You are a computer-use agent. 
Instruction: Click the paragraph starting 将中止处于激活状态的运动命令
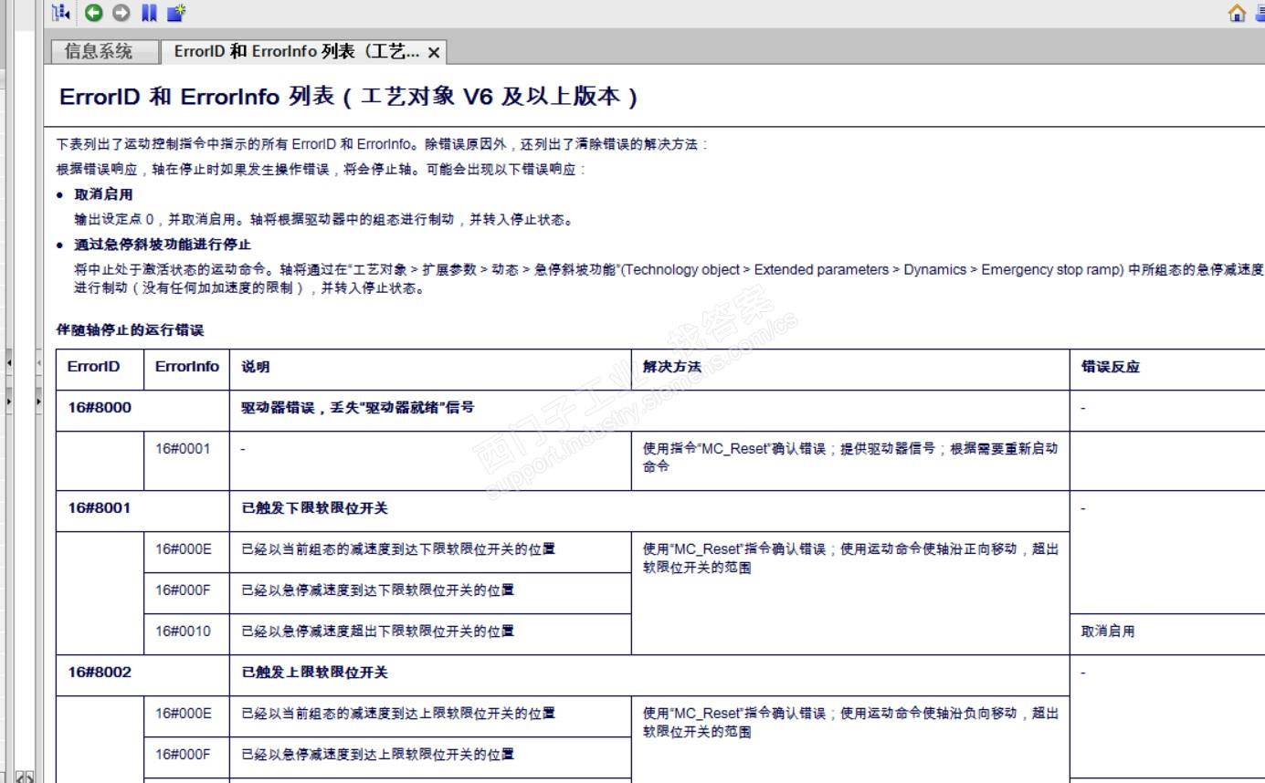(669, 278)
